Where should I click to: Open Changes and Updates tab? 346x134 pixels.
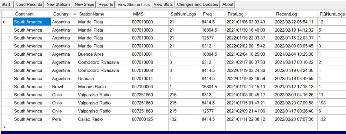pos(198,4)
